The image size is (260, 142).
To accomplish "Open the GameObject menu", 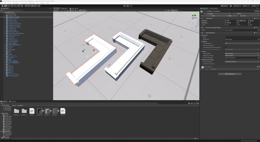I will [16, 3].
